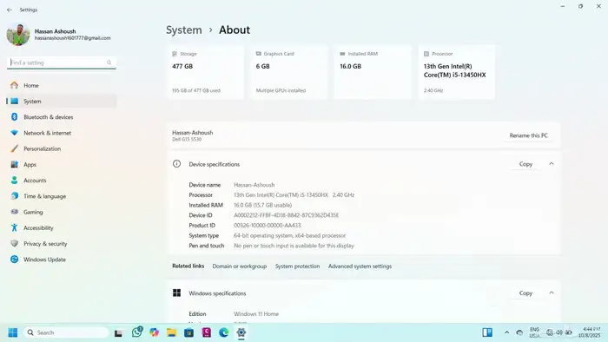The width and height of the screenshot is (608, 342).
Task: Click the Windows logo beside Windows specifications
Action: pyautogui.click(x=177, y=293)
